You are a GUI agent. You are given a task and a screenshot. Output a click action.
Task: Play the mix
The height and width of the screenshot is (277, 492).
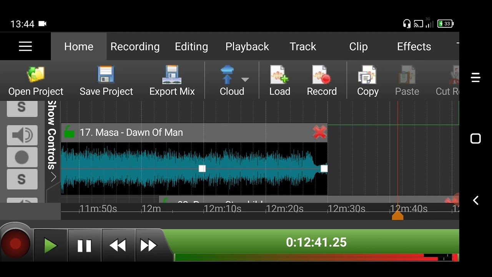coord(51,245)
